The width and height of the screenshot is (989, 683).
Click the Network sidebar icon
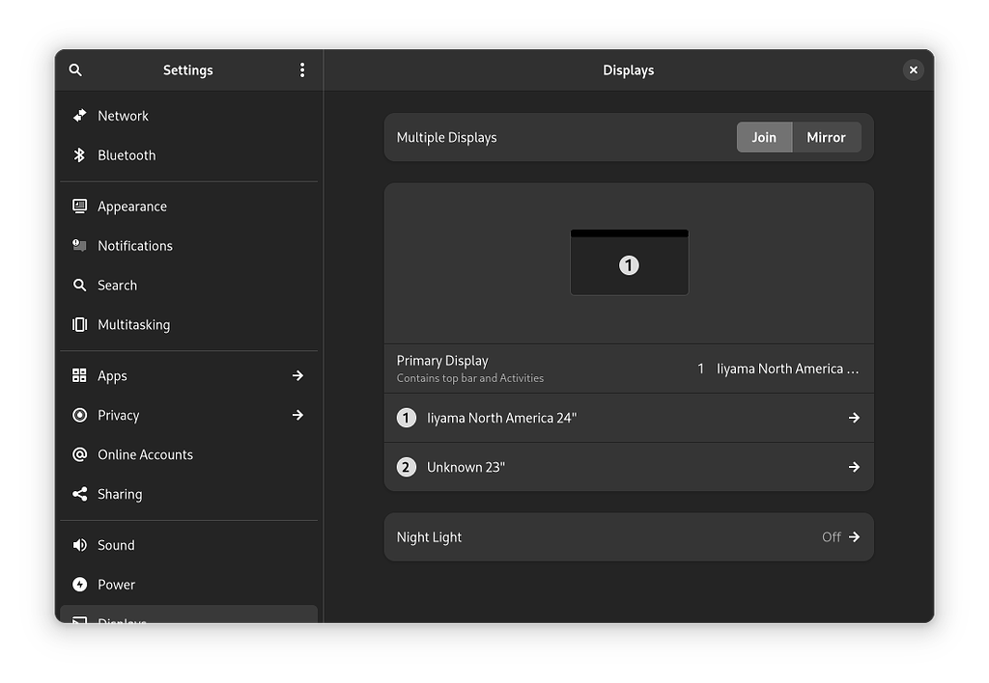coord(80,116)
